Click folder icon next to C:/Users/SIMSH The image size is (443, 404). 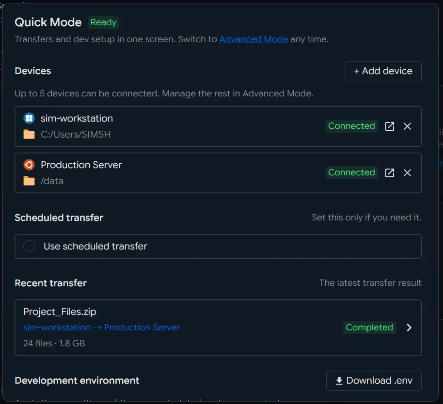[29, 134]
